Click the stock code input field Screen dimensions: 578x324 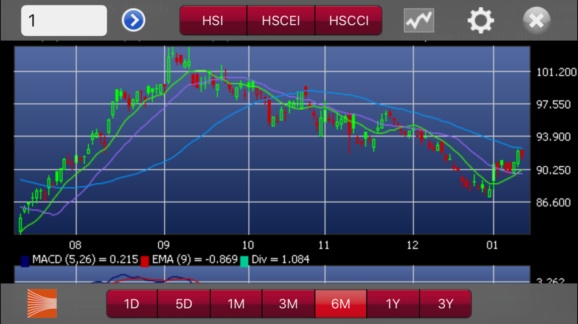[x=64, y=21]
